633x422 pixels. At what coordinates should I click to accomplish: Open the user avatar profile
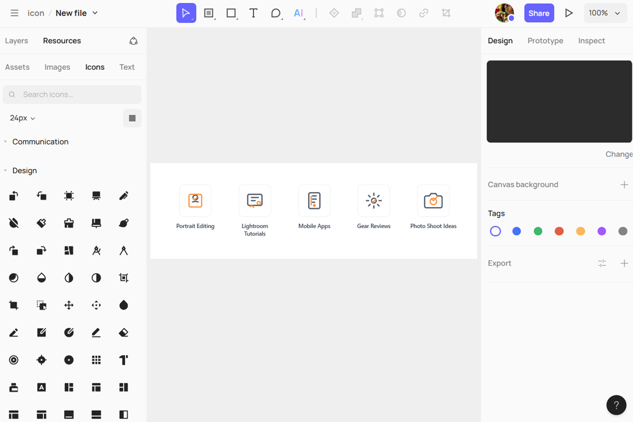point(504,13)
